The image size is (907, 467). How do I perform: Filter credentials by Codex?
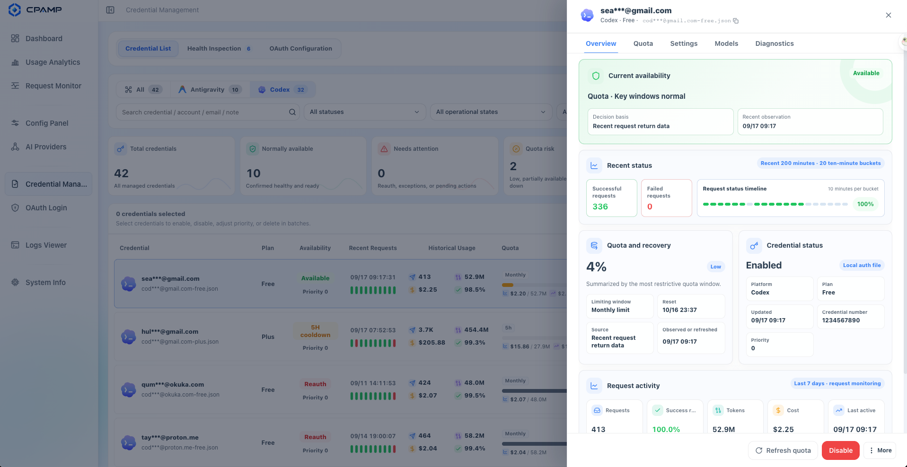coord(283,89)
